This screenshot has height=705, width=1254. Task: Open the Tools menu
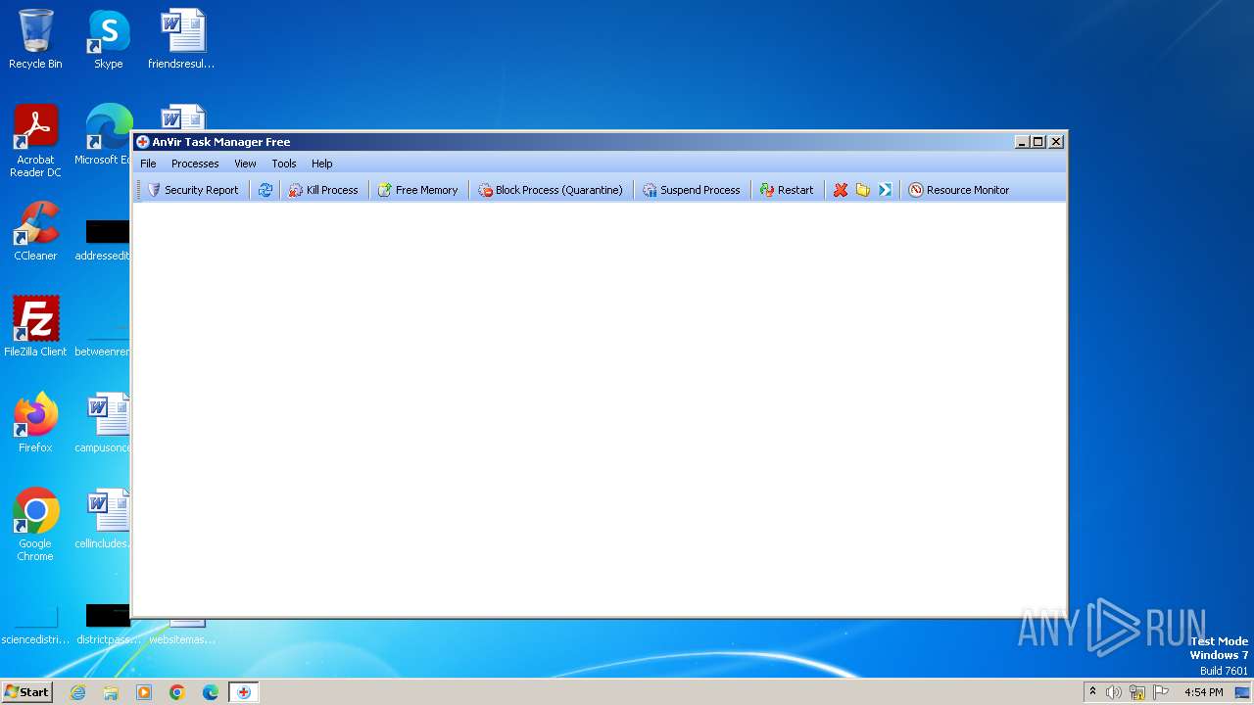coord(284,164)
